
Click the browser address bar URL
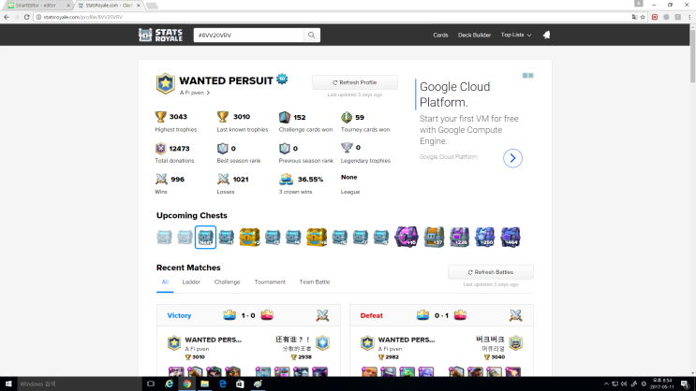[83, 17]
